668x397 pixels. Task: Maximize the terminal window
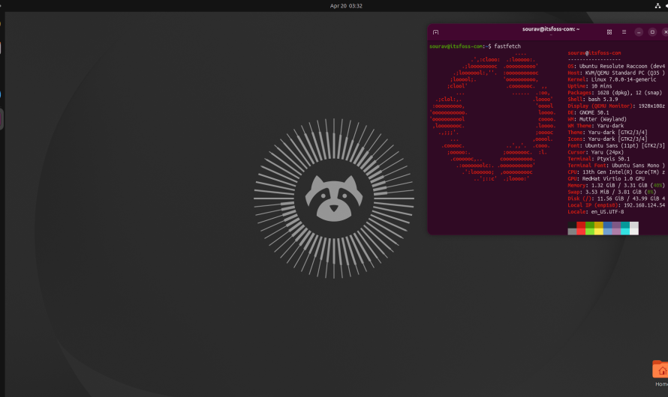pos(652,32)
